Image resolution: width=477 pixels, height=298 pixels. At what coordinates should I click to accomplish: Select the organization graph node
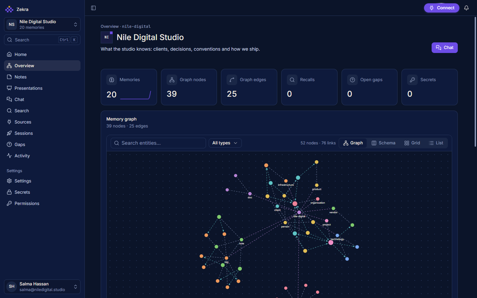coord(318,199)
